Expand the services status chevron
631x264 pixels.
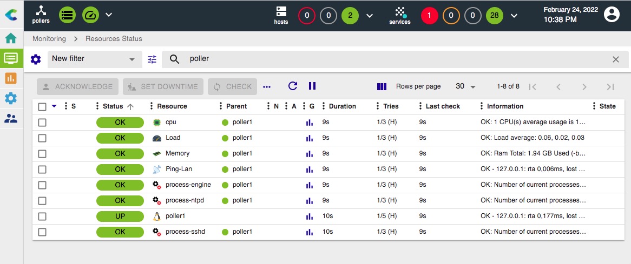click(514, 15)
